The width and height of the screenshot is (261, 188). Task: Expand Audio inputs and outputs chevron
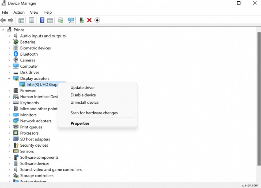9,36
